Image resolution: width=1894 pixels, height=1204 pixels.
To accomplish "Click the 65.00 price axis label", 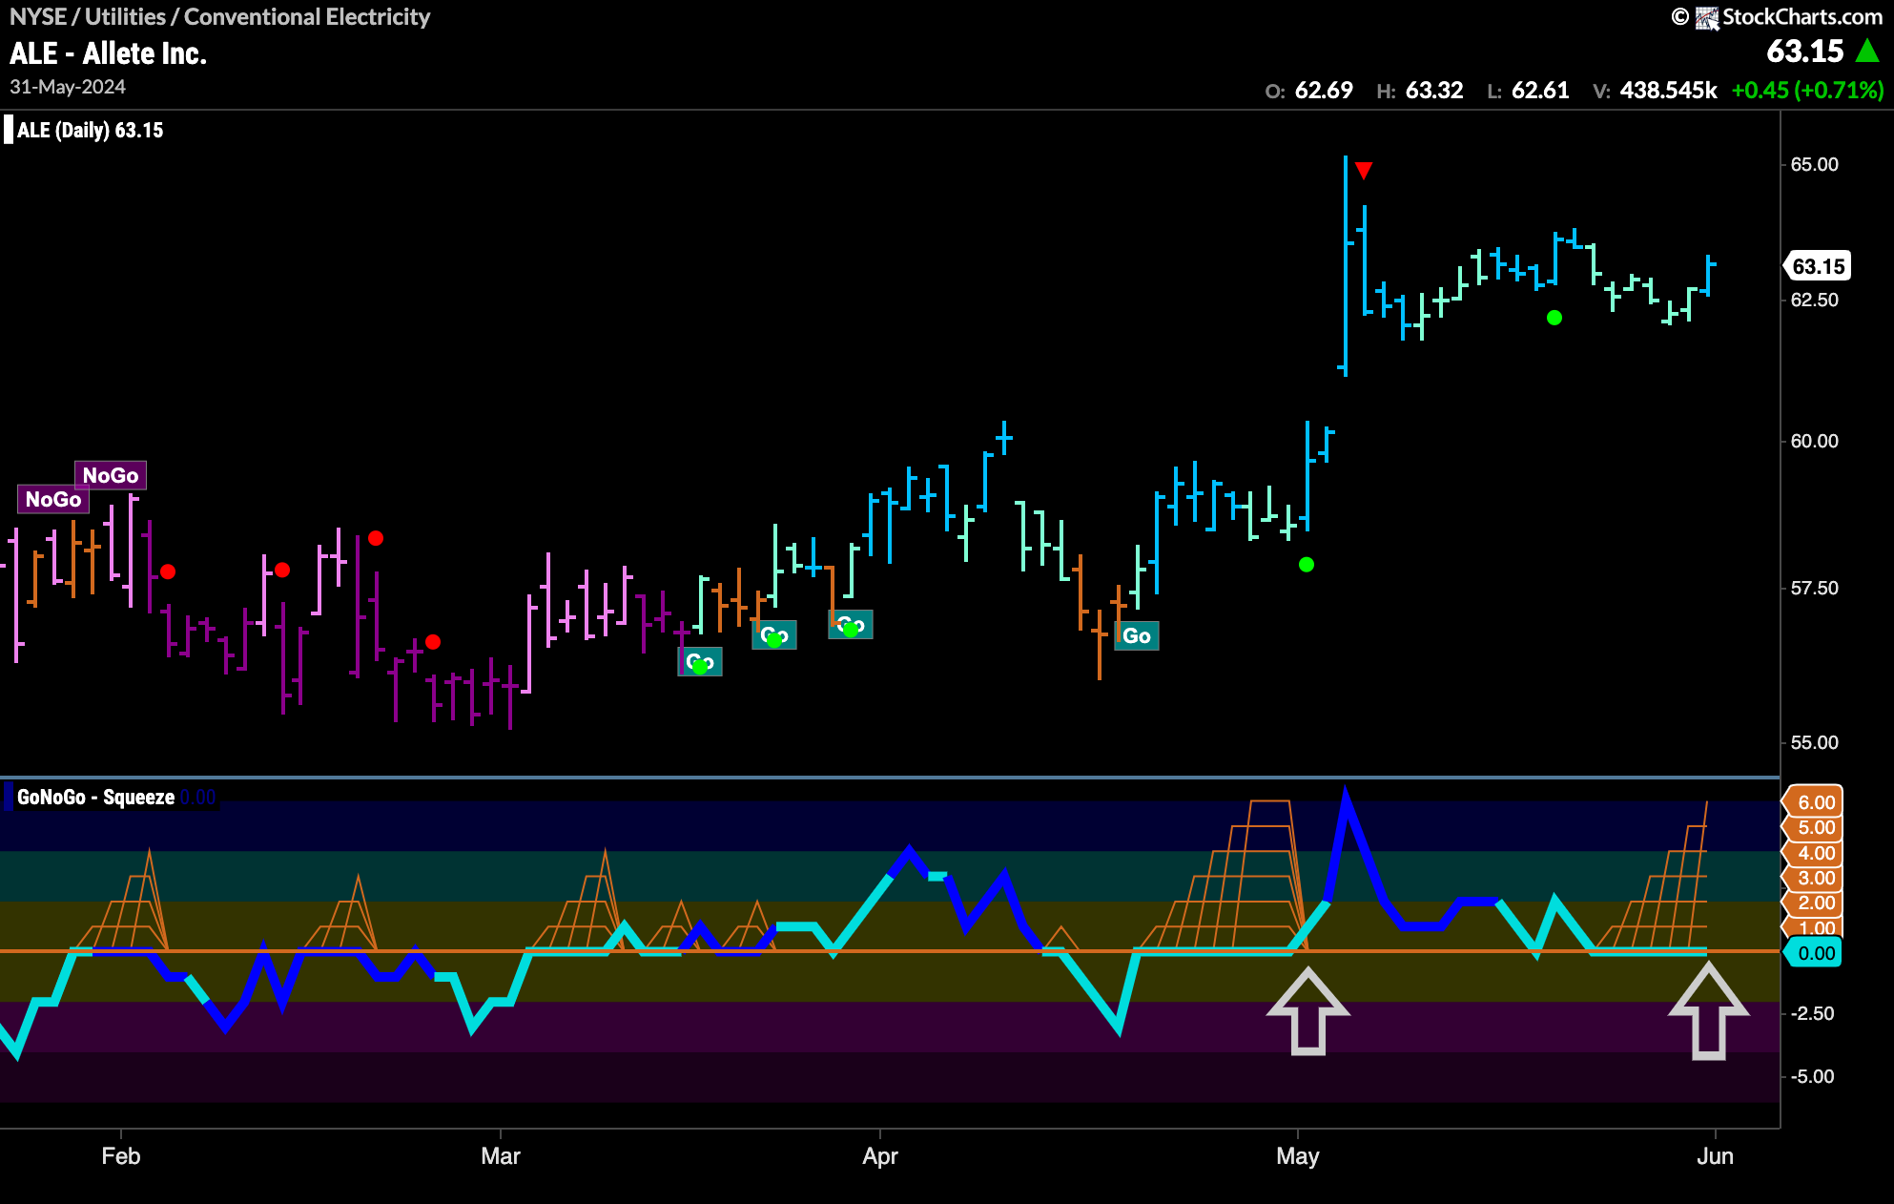I will 1814,164.
